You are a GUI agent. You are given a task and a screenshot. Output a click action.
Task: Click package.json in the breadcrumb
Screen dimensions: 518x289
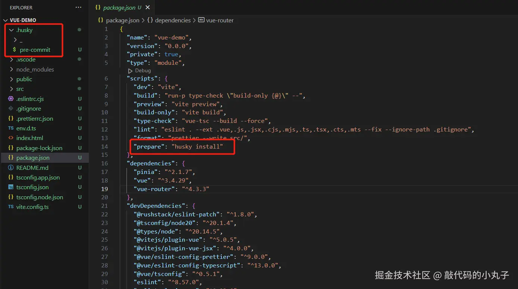[x=123, y=20]
